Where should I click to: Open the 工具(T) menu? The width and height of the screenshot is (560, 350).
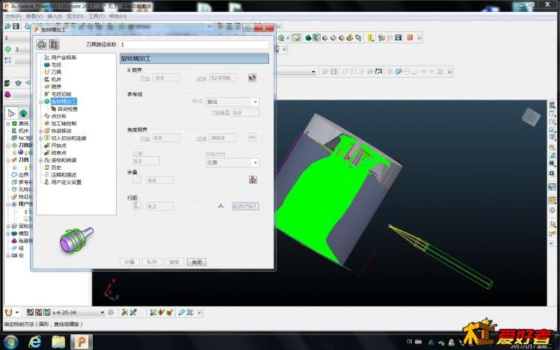tap(96, 16)
